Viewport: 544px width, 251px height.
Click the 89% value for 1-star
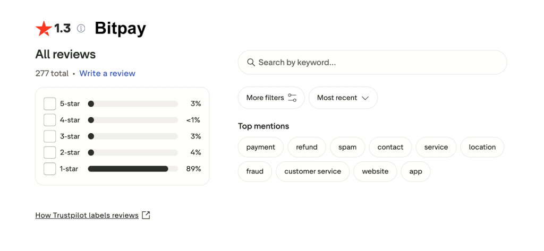(193, 169)
